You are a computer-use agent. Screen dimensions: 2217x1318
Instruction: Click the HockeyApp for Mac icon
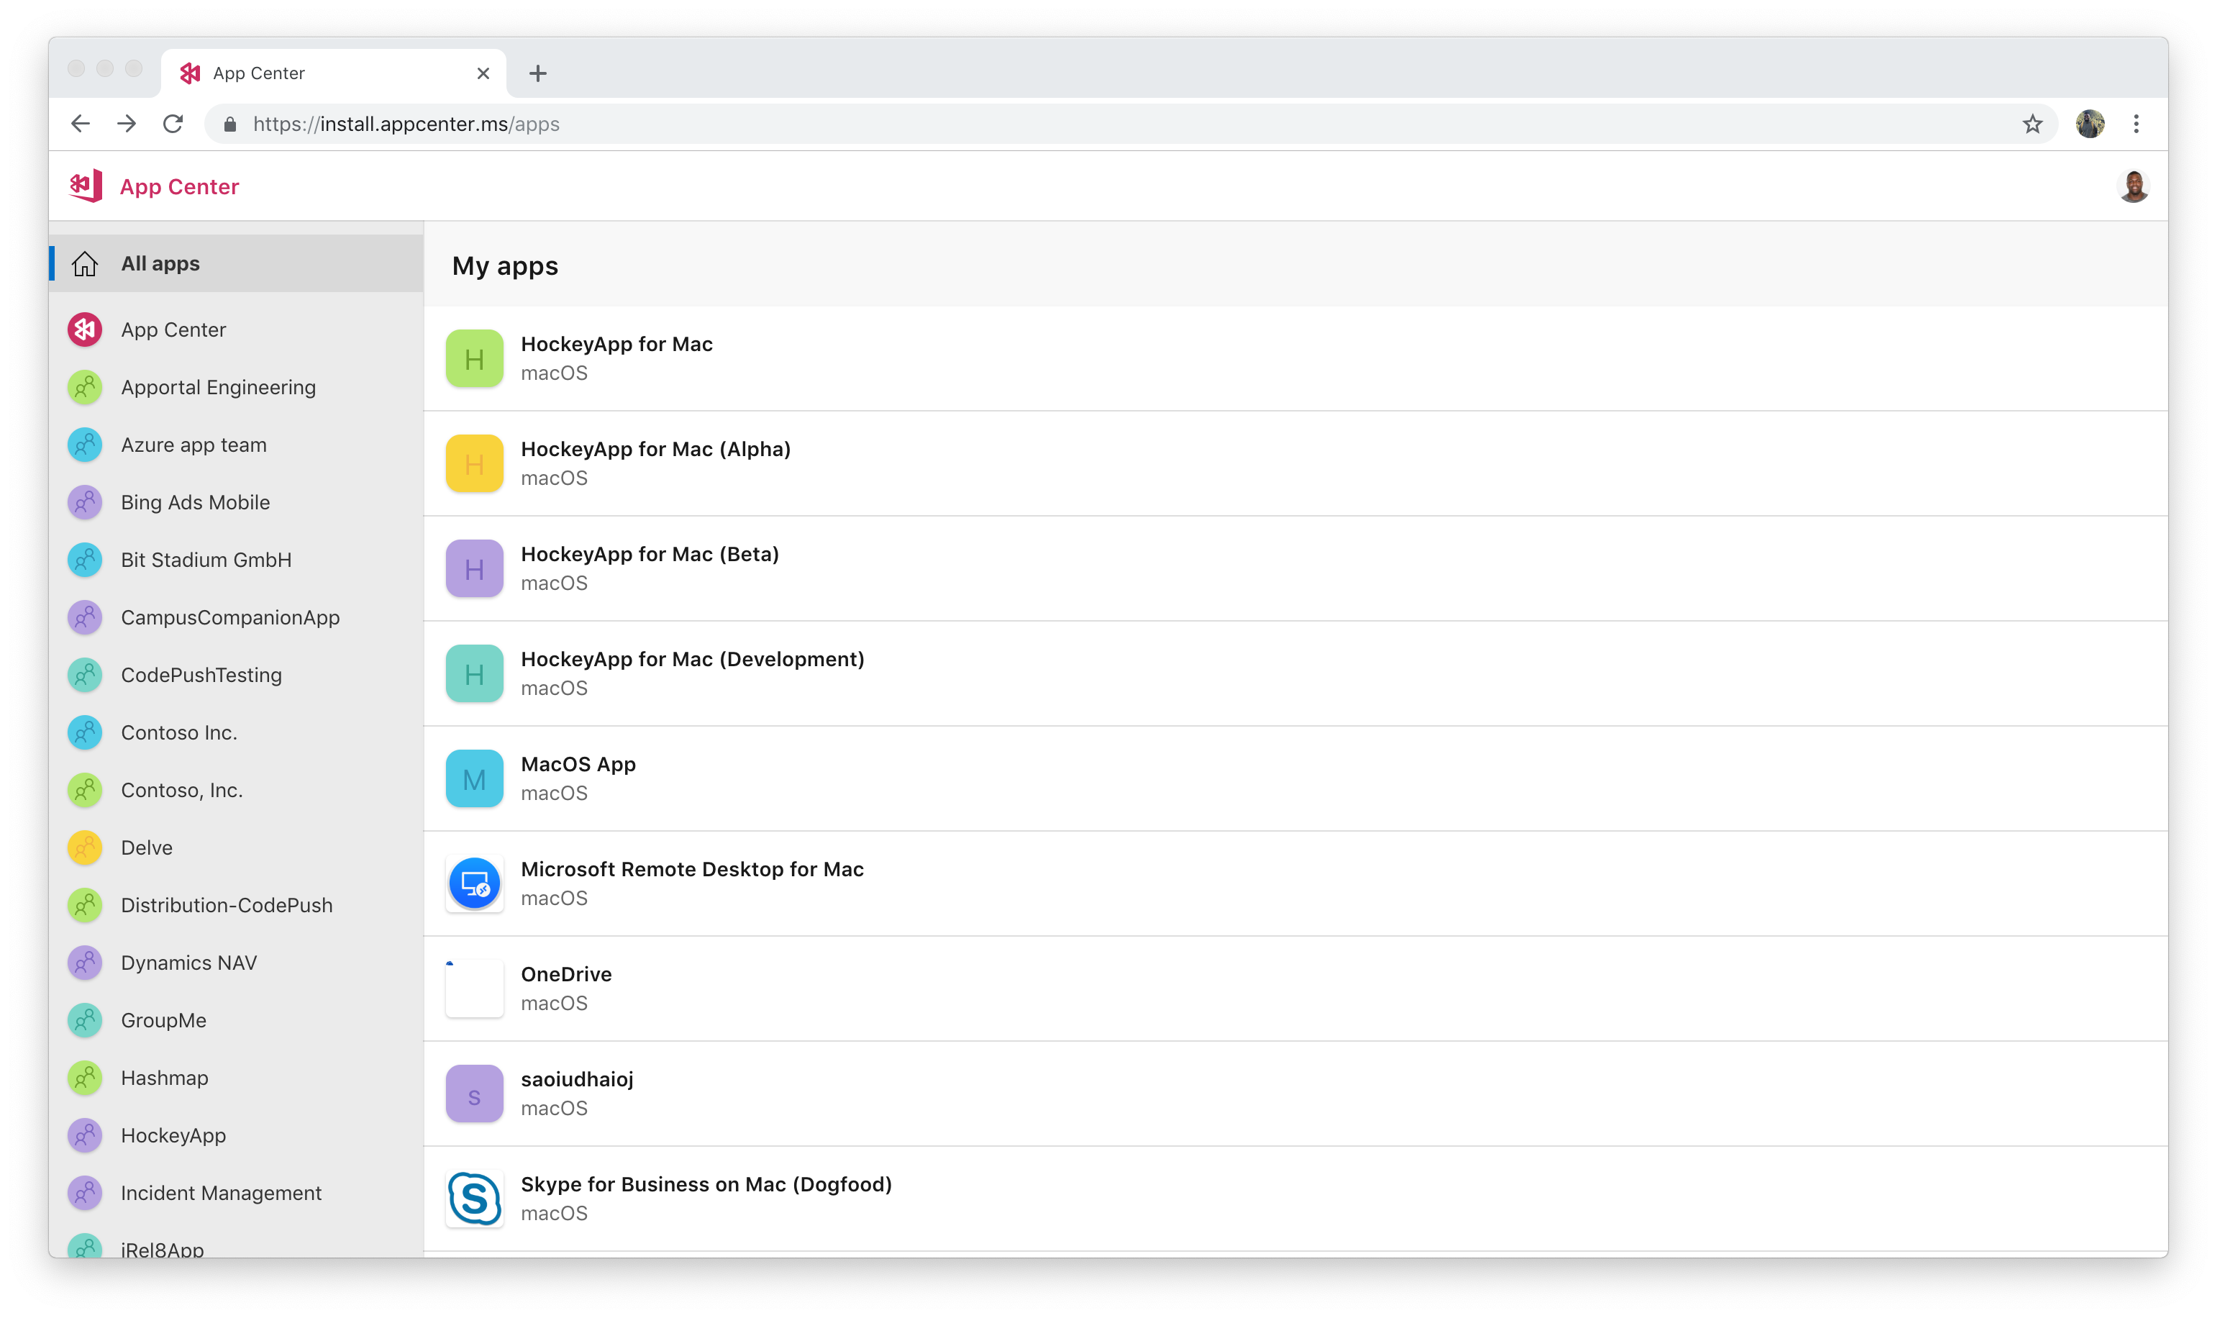click(x=473, y=358)
